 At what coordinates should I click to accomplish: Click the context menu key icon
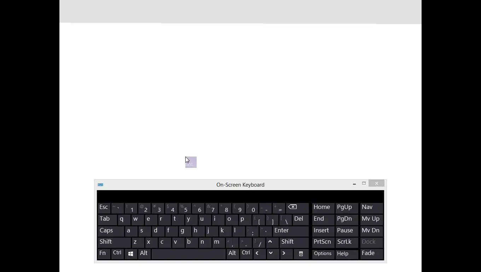301,254
